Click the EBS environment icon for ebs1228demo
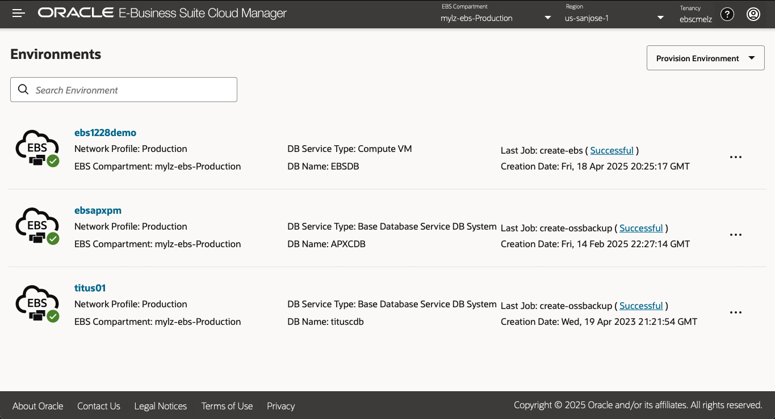The height and width of the screenshot is (419, 775). pyautogui.click(x=37, y=149)
